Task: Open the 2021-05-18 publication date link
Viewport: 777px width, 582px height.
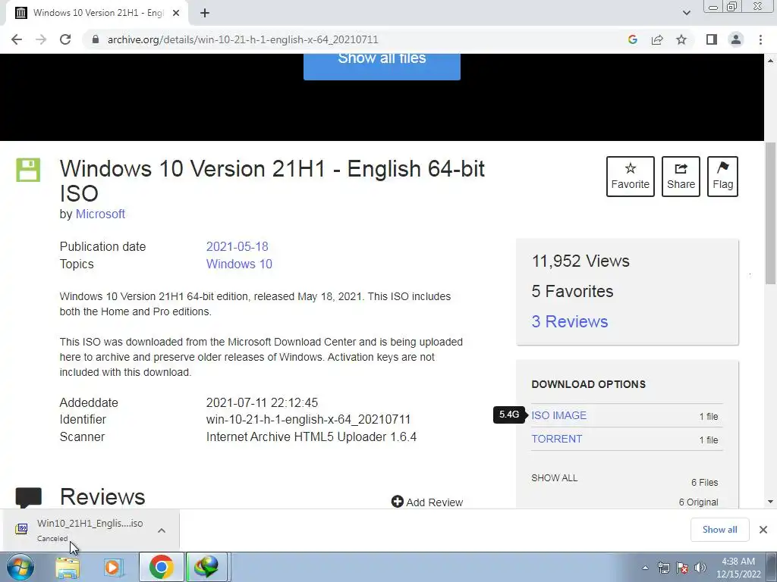Action: [237, 246]
